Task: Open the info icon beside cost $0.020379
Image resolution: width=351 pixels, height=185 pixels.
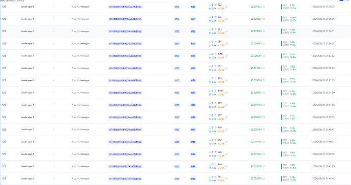Action: (x=264, y=178)
